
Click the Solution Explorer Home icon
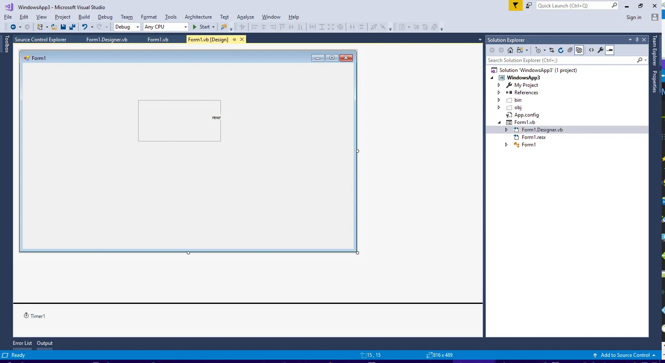tap(510, 50)
